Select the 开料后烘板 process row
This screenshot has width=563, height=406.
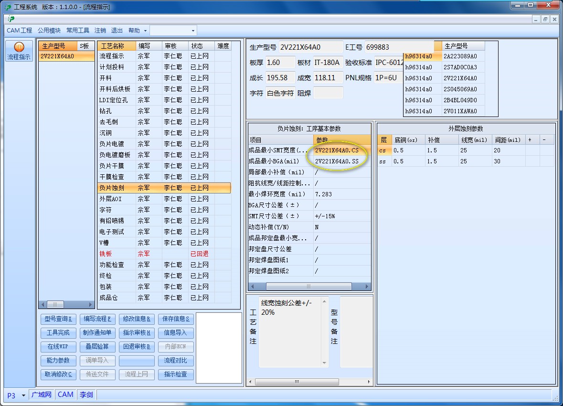[164, 89]
